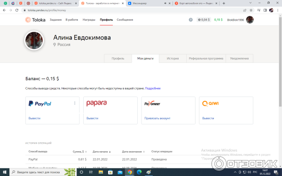This screenshot has width=282, height=176.
Task: Open a new browser tab with plus icon
Action: click(224, 3)
